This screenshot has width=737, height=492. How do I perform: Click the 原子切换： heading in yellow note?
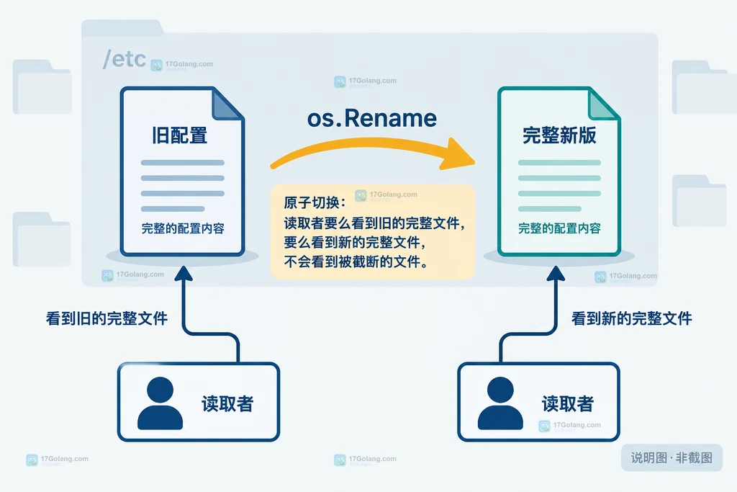[x=315, y=202]
